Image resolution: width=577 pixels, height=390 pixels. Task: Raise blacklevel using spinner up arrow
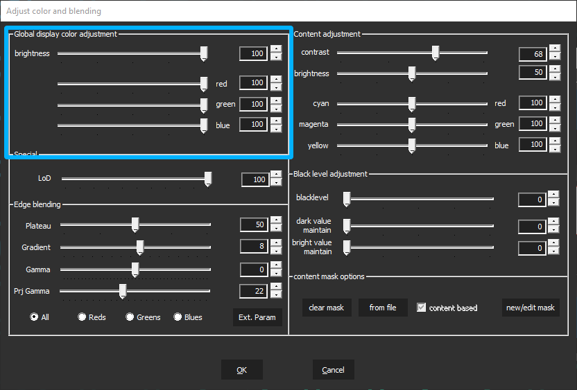[x=553, y=195]
